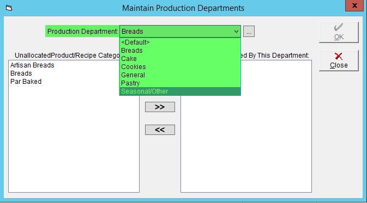The width and height of the screenshot is (367, 203).
Task: Close the Maintain Production Departments window
Action: tap(354, 5)
